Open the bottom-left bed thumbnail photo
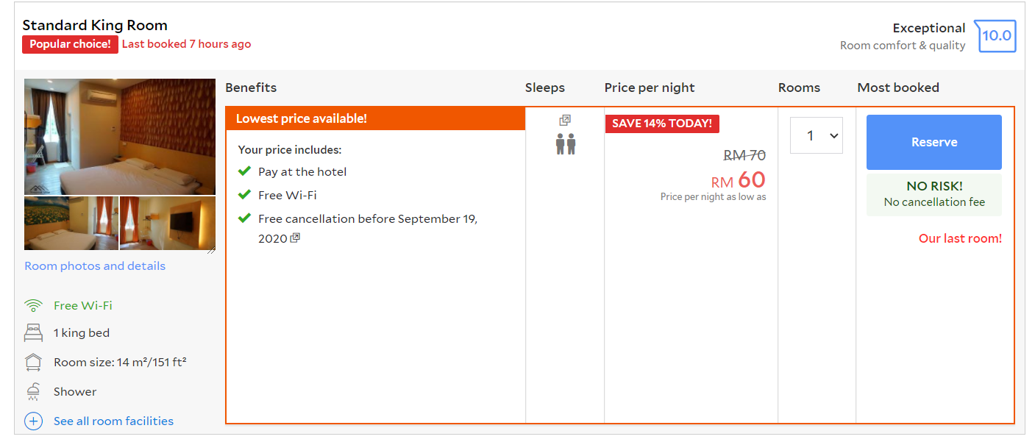The image size is (1035, 442). 71,224
